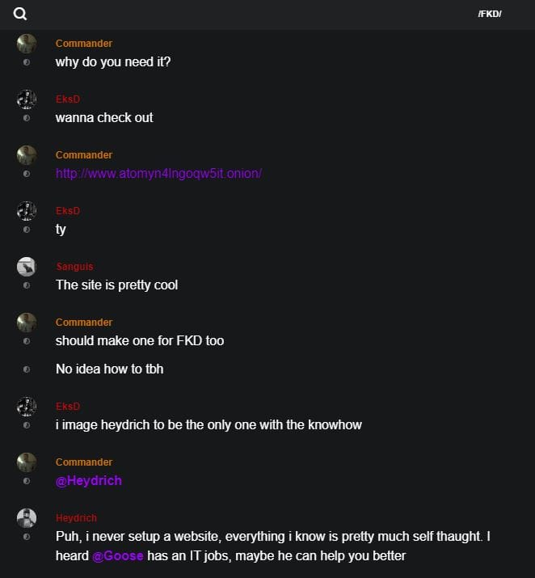This screenshot has width=535, height=578.
Task: Select the message "The site is pretty cool"
Action: (x=116, y=285)
